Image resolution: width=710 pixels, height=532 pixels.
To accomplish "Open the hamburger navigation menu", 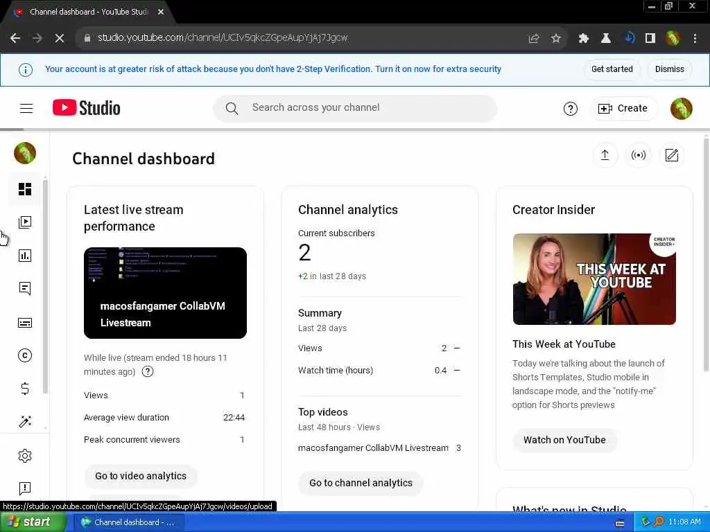I will [26, 108].
